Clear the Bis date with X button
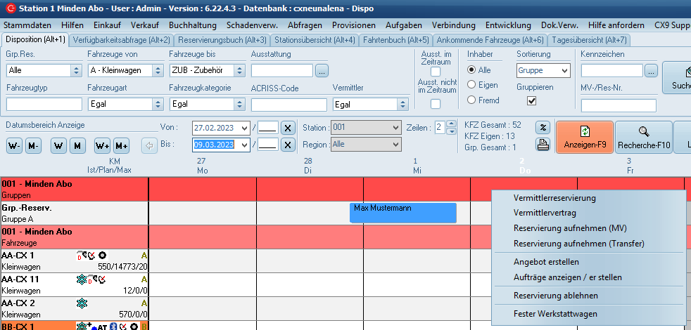The width and height of the screenshot is (691, 330). point(287,145)
